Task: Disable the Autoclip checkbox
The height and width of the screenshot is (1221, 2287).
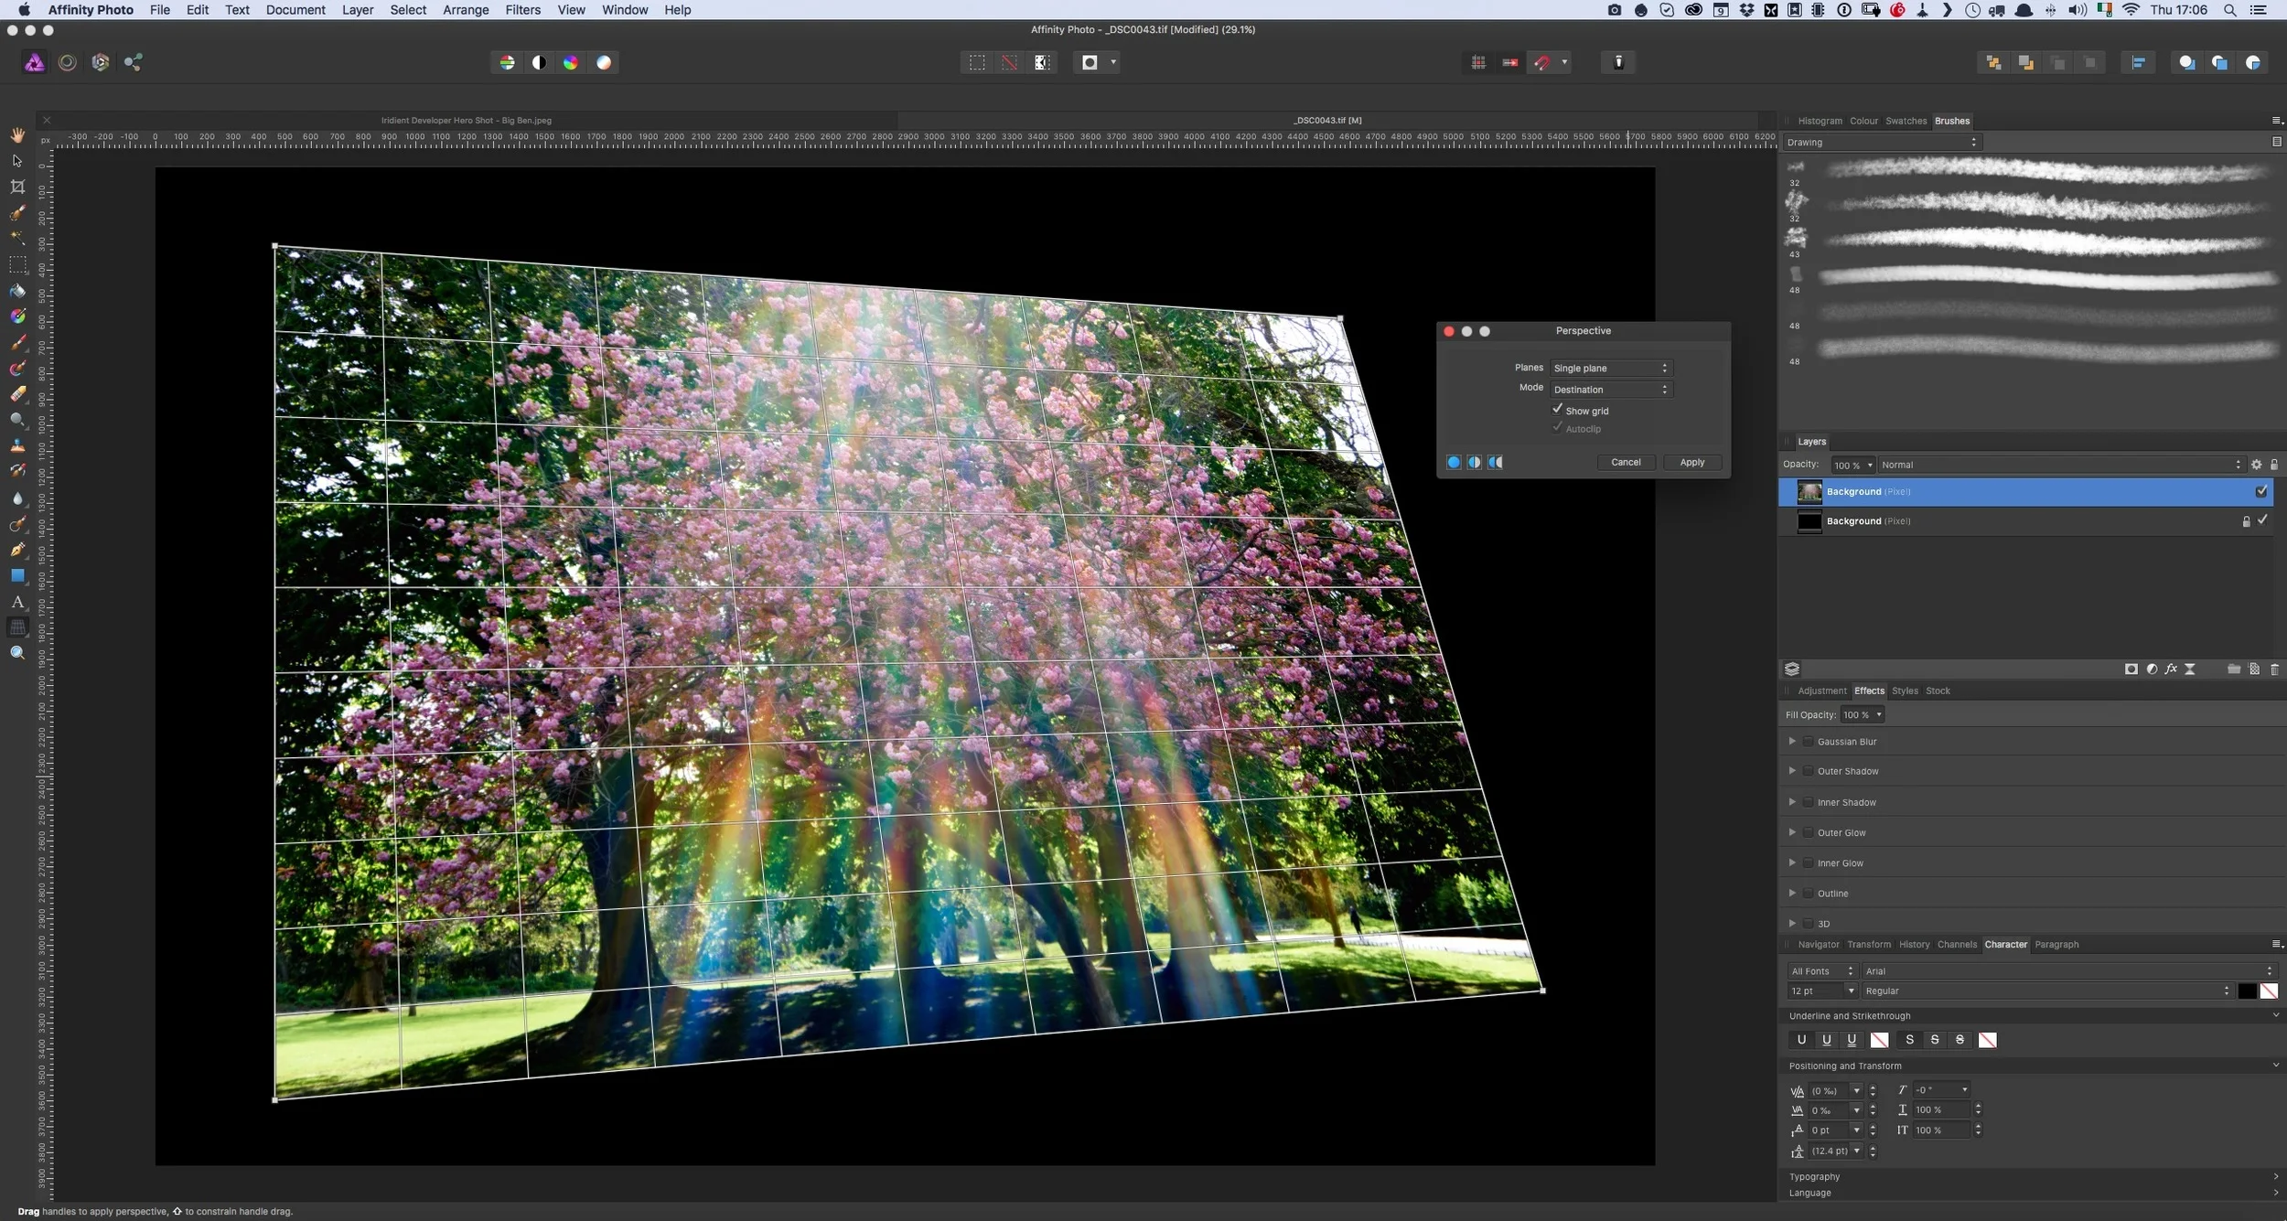Action: click(x=1558, y=428)
